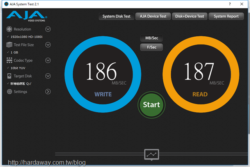Open the Settings panel arrow
Image resolution: width=250 pixels, height=167 pixels.
click(48, 92)
